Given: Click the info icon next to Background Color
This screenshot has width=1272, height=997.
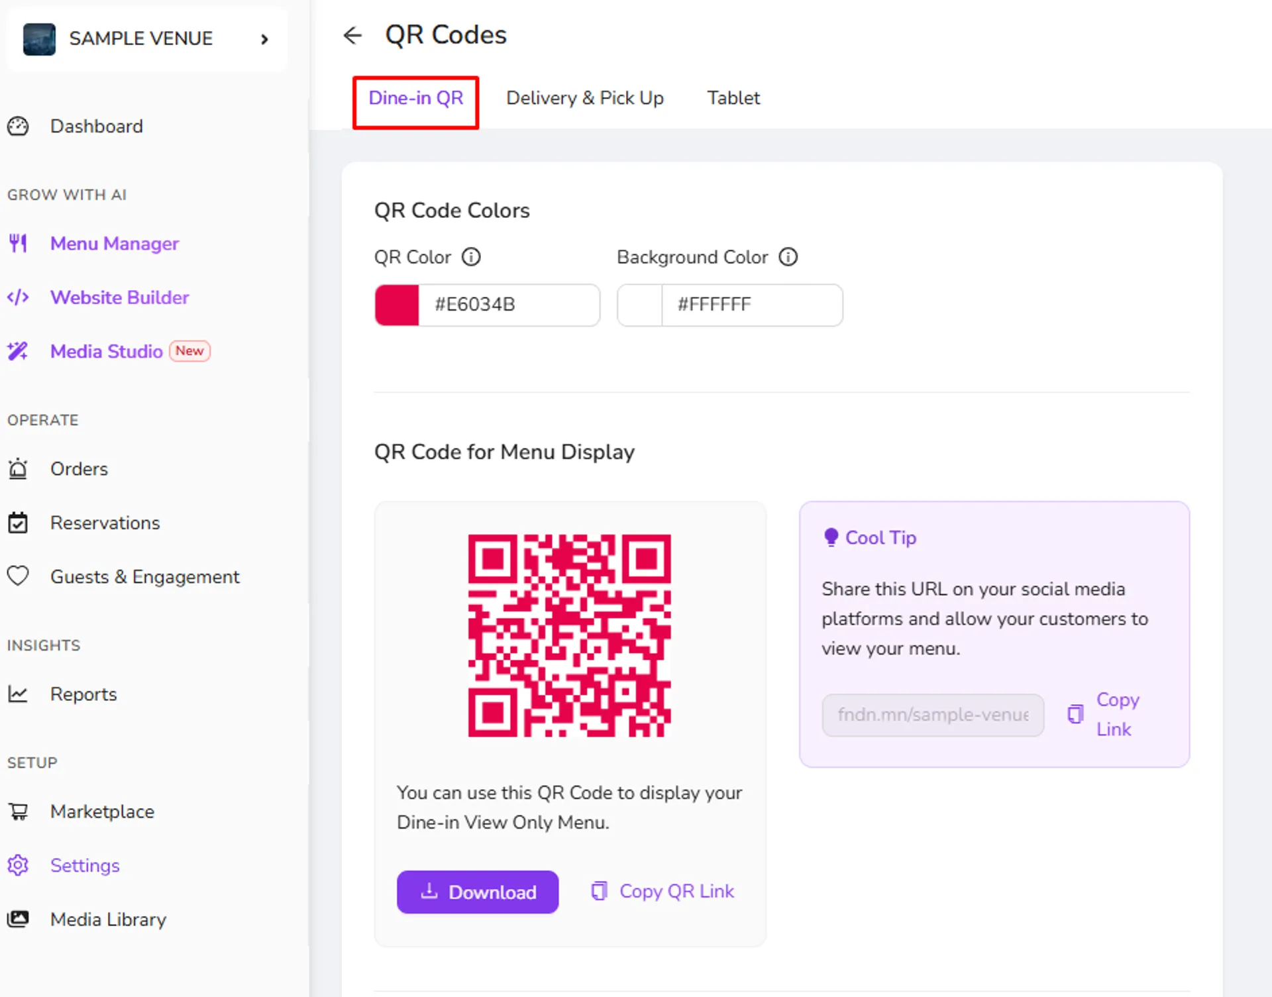Looking at the screenshot, I should click(x=788, y=256).
